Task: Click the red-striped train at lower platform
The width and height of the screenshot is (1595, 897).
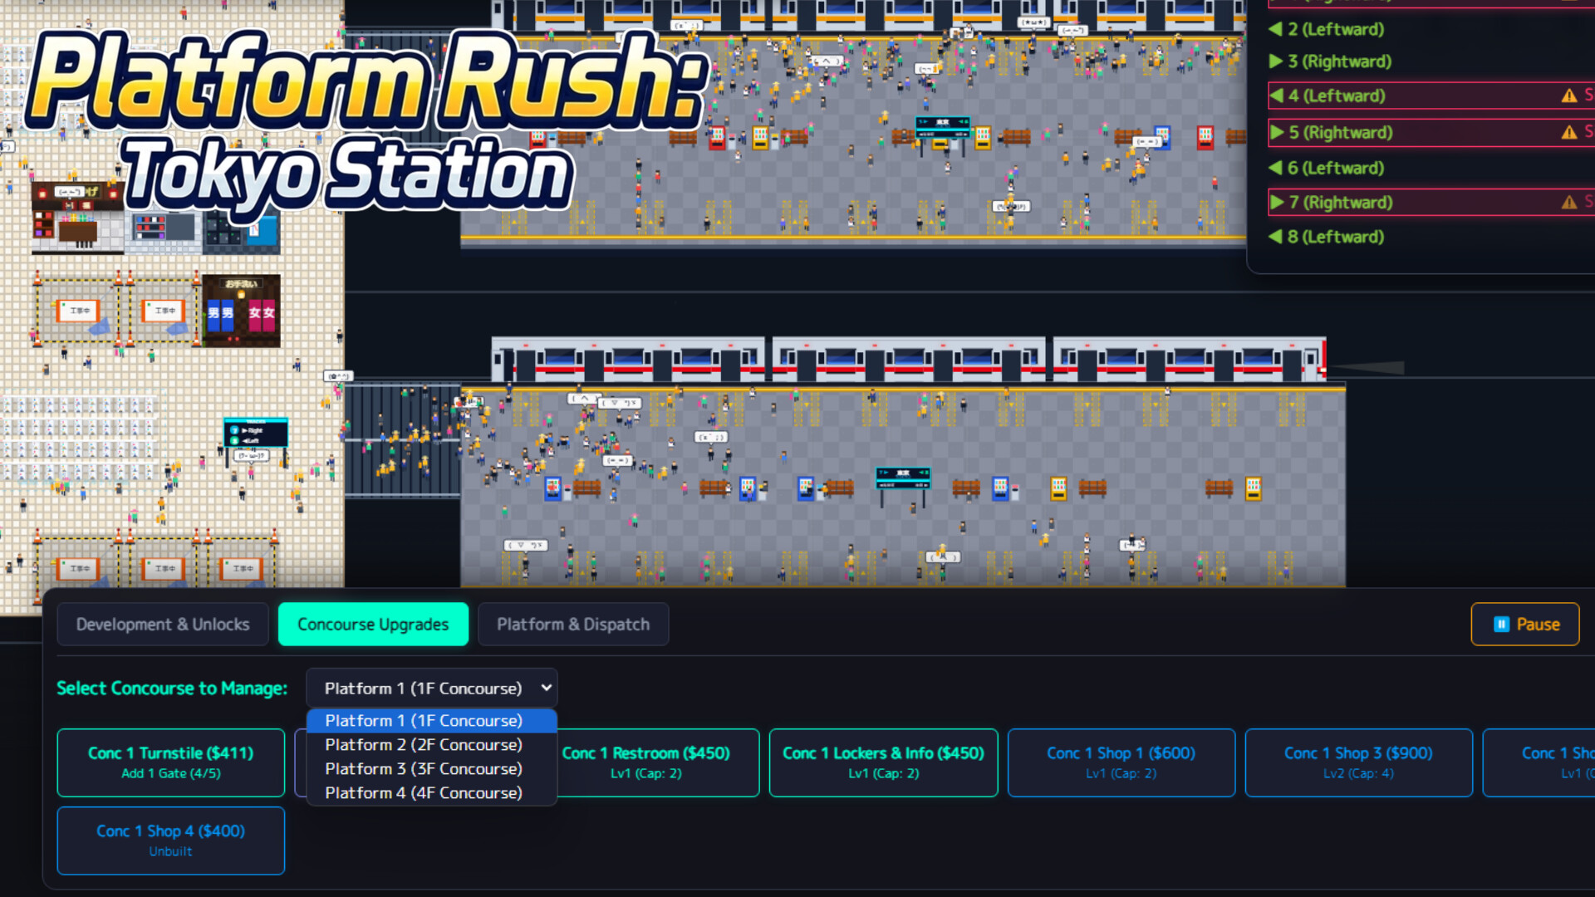Action: [908, 359]
